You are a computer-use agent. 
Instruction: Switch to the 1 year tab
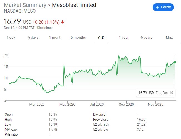click(x=124, y=38)
